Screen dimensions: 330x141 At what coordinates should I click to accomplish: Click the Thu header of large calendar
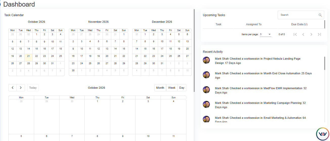(97, 97)
